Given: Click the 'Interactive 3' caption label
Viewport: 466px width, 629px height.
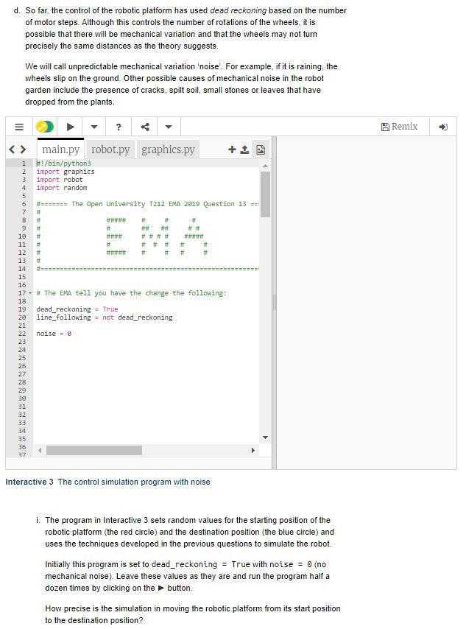Looking at the screenshot, I should coord(29,482).
